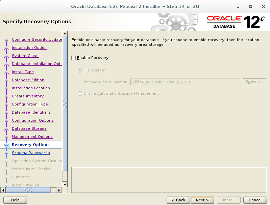Click the Recovery area location label
This screenshot has height=205, width=270.
pyautogui.click(x=106, y=82)
